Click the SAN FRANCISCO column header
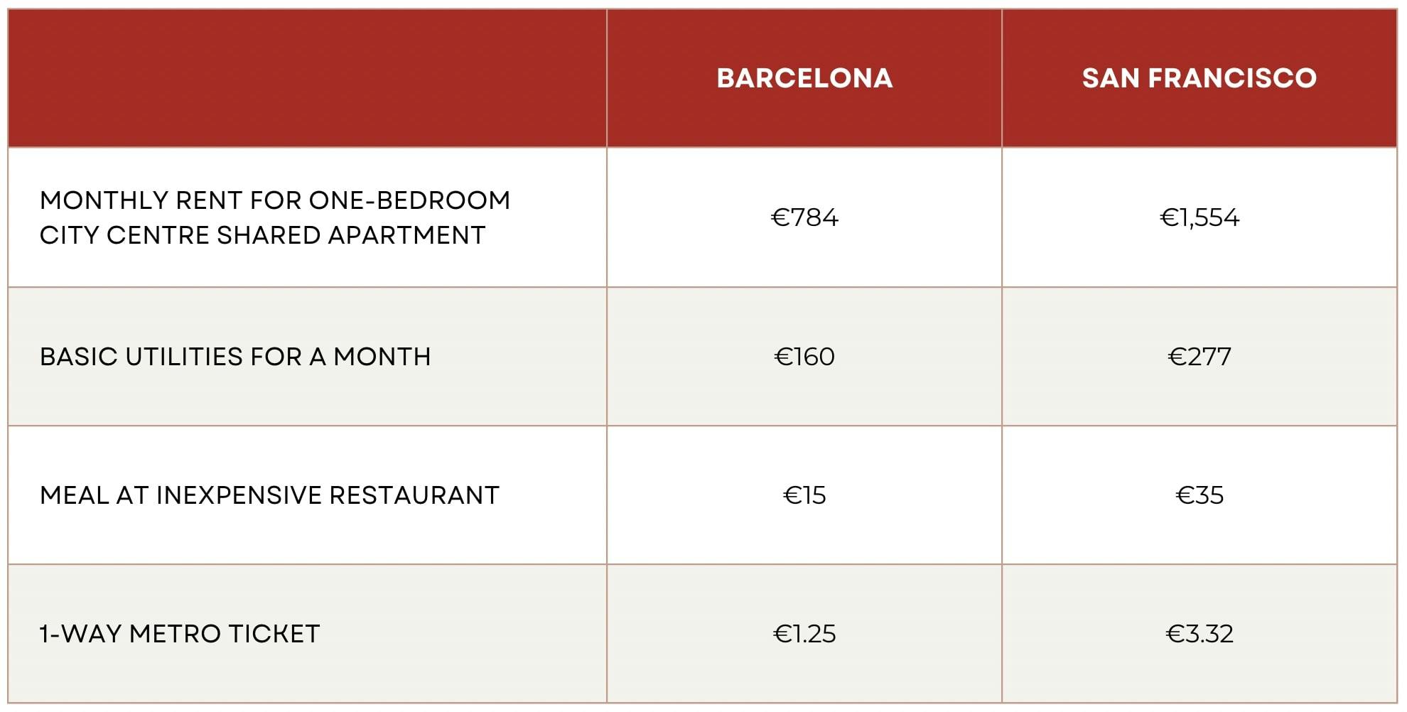The height and width of the screenshot is (712, 1407). pyautogui.click(x=1199, y=78)
